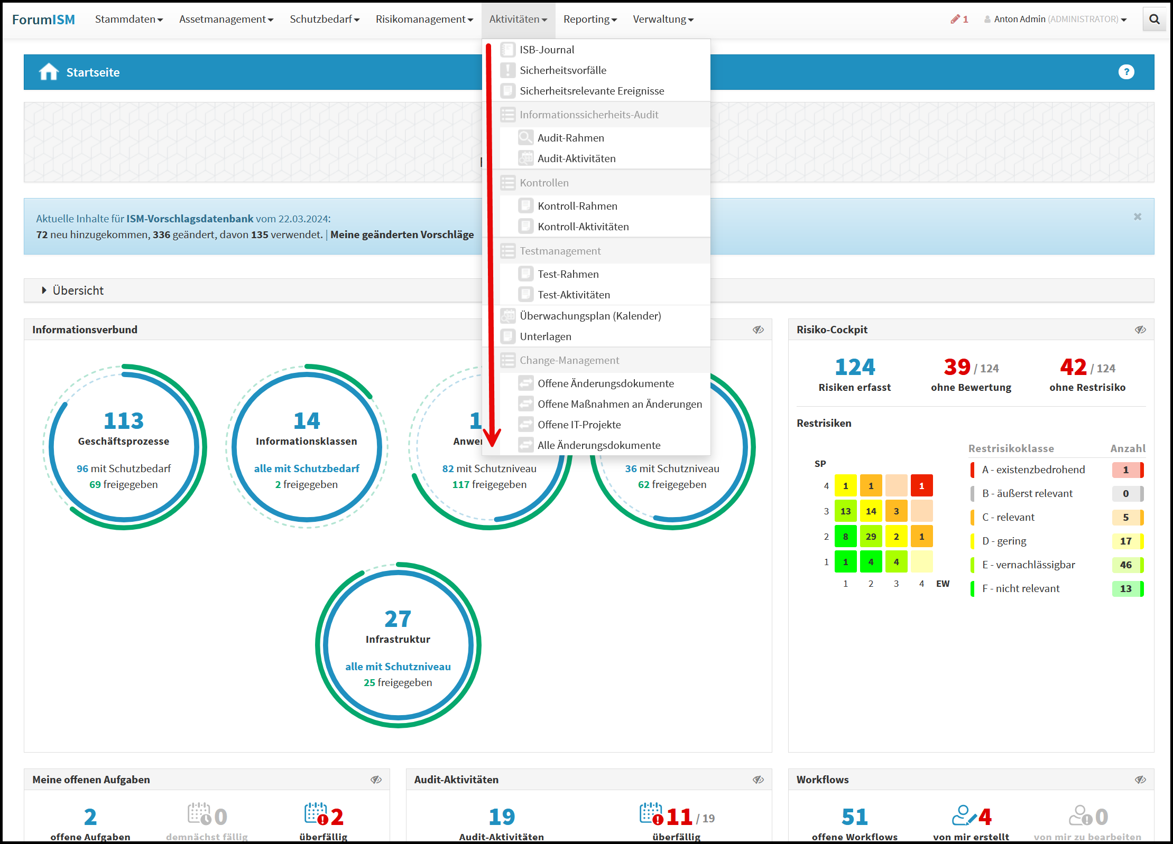The width and height of the screenshot is (1173, 844).
Task: Click the ForumISM logo link
Action: 43,20
